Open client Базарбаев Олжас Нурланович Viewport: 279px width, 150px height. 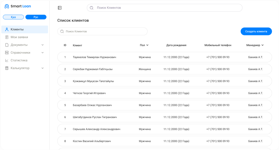point(165,105)
